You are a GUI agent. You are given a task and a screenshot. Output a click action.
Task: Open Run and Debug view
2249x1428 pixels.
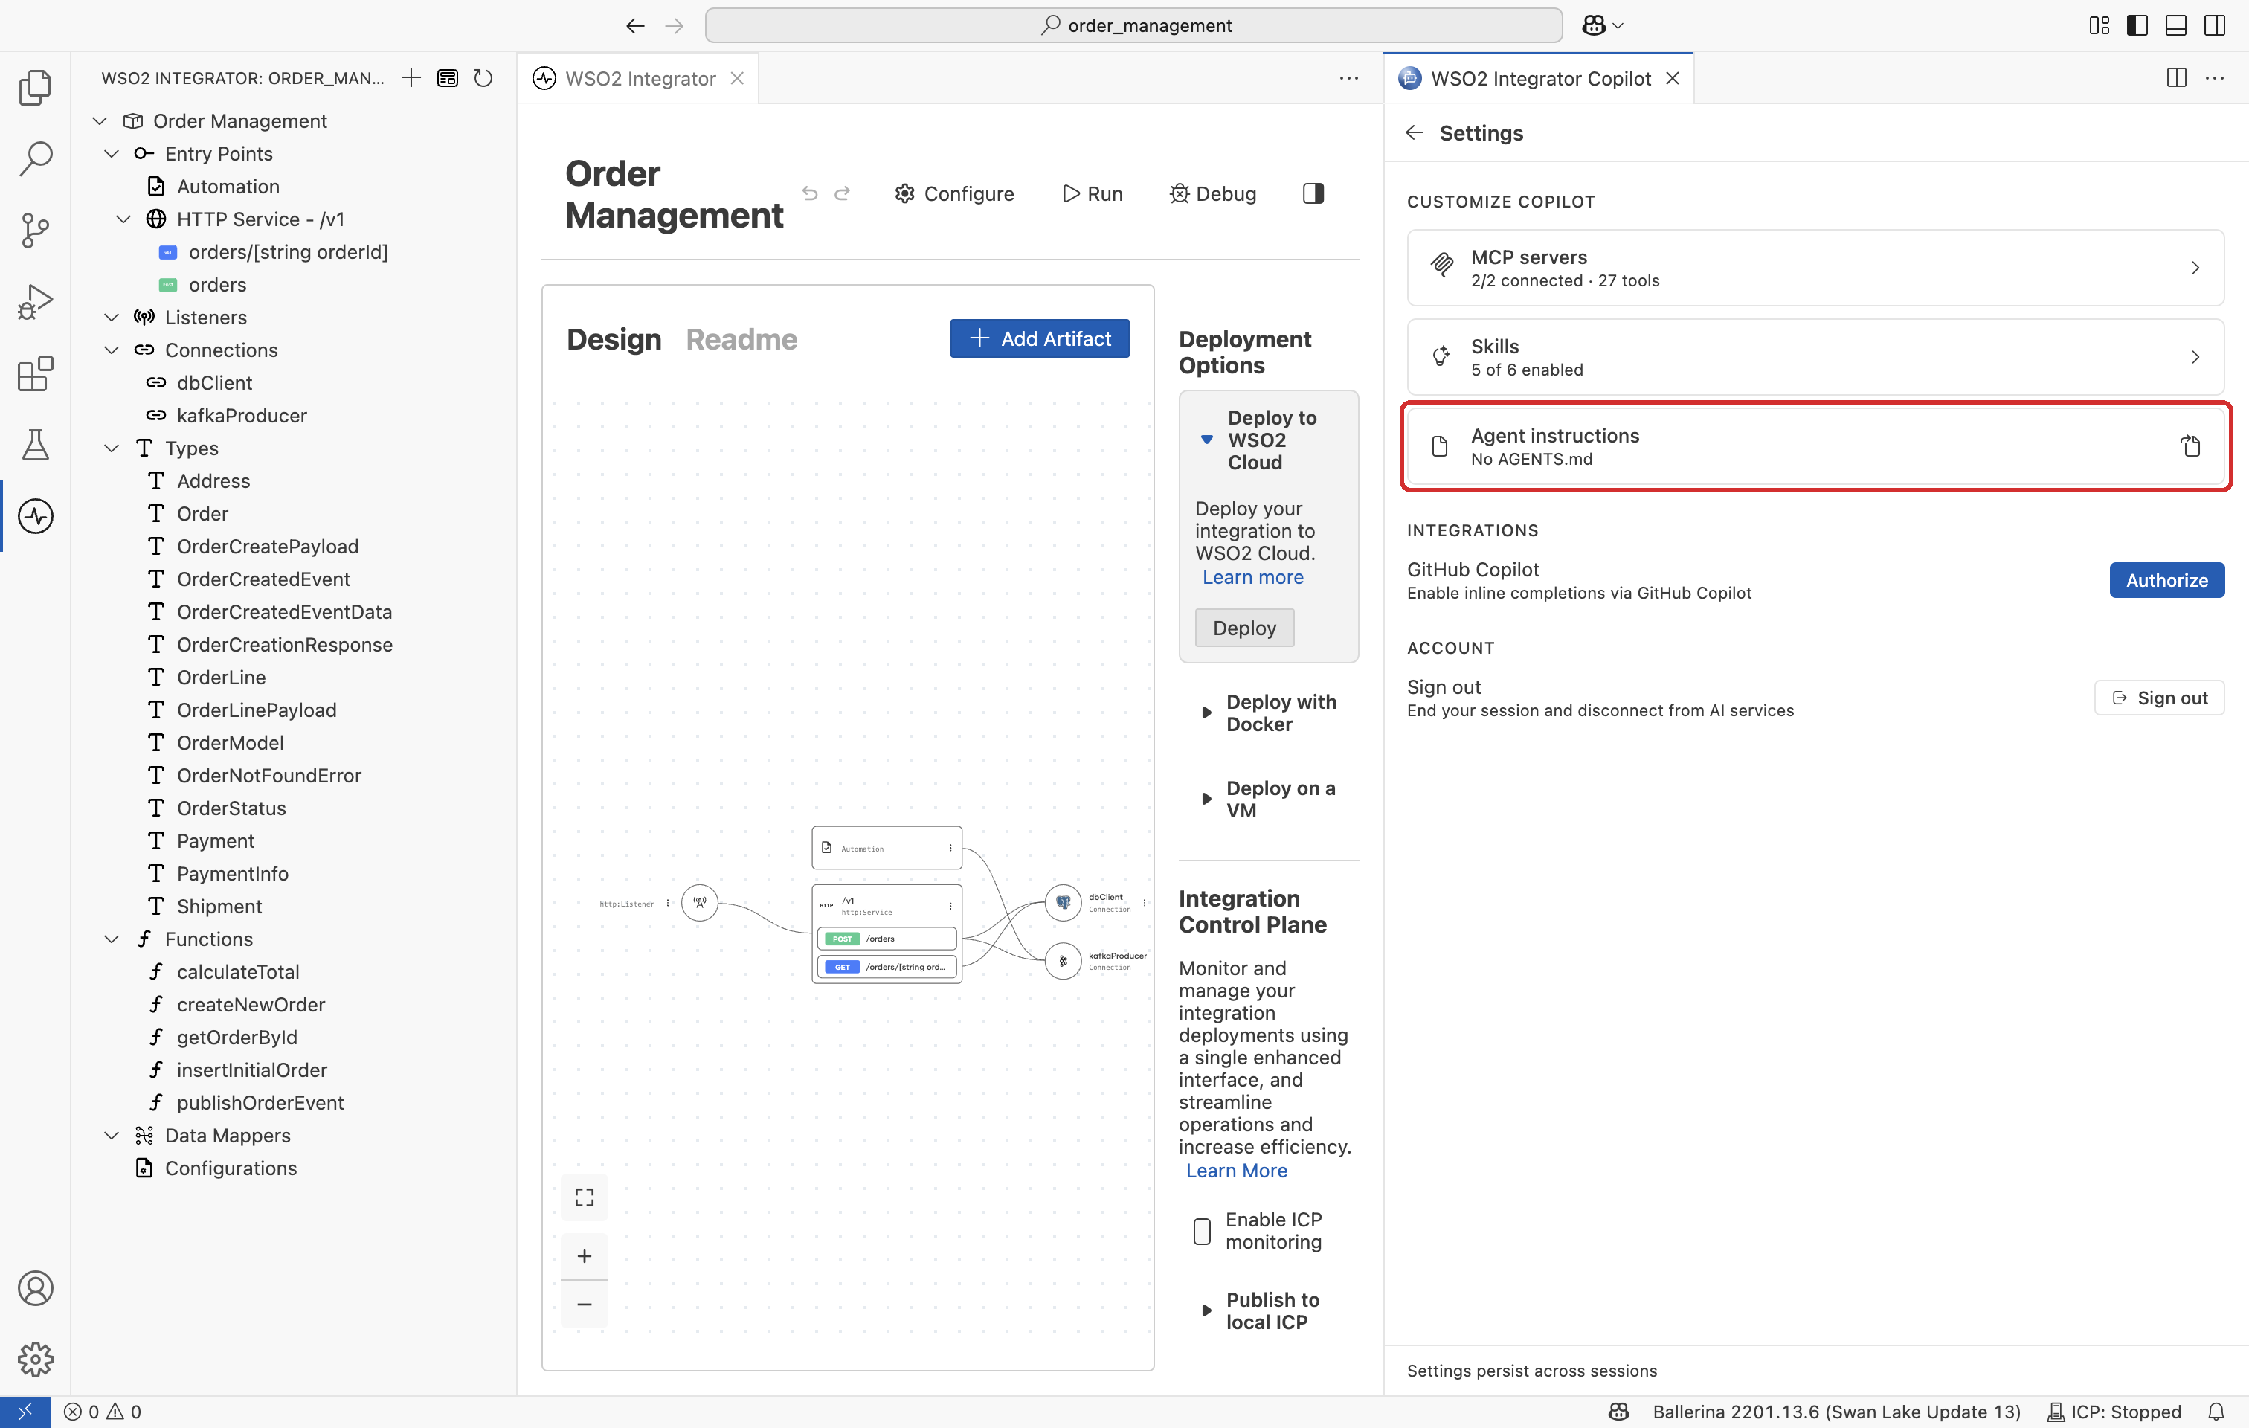coord(36,302)
